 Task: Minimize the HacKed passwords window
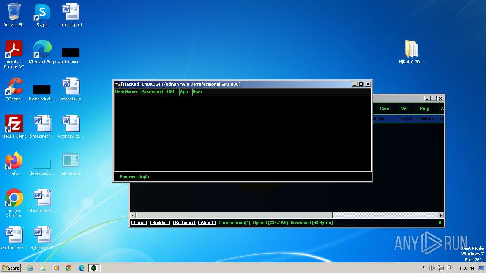click(355, 84)
